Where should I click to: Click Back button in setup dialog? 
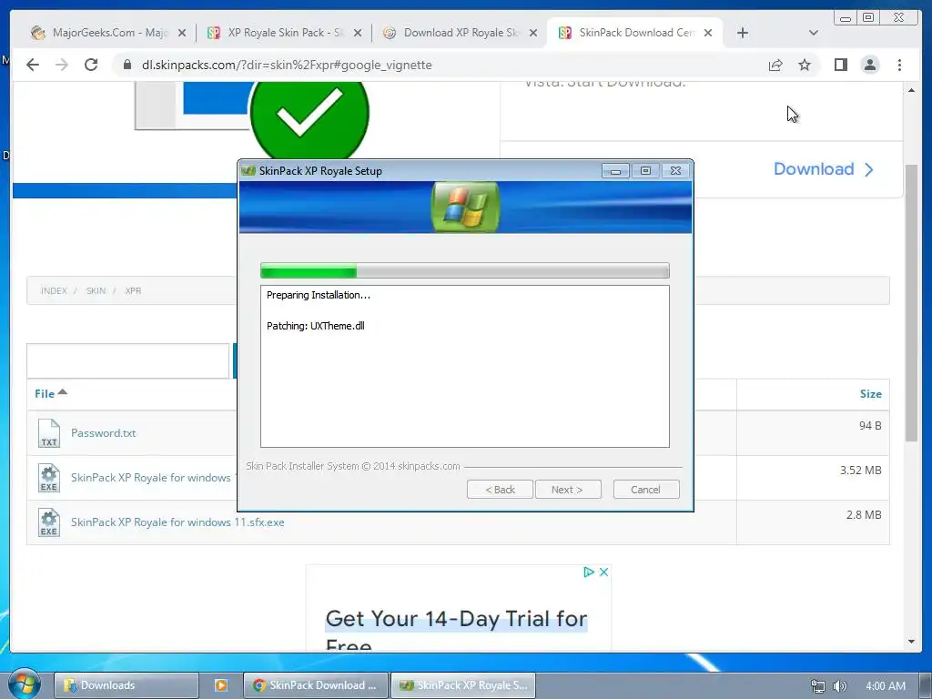coord(500,490)
